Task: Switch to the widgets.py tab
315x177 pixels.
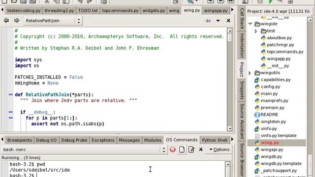Action: [154, 10]
